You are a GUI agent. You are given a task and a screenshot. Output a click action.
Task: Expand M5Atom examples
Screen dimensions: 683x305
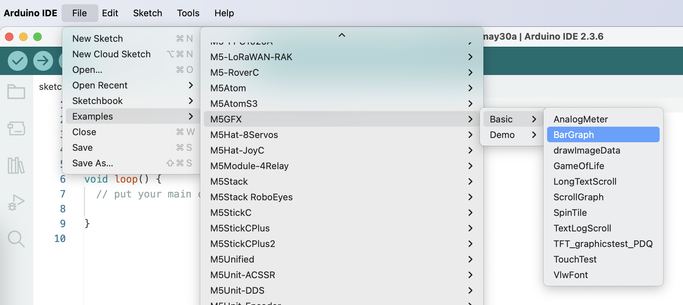pos(342,88)
